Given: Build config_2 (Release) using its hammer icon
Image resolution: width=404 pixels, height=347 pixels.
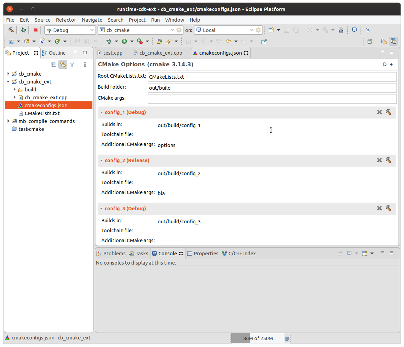Looking at the screenshot, I should [x=389, y=160].
